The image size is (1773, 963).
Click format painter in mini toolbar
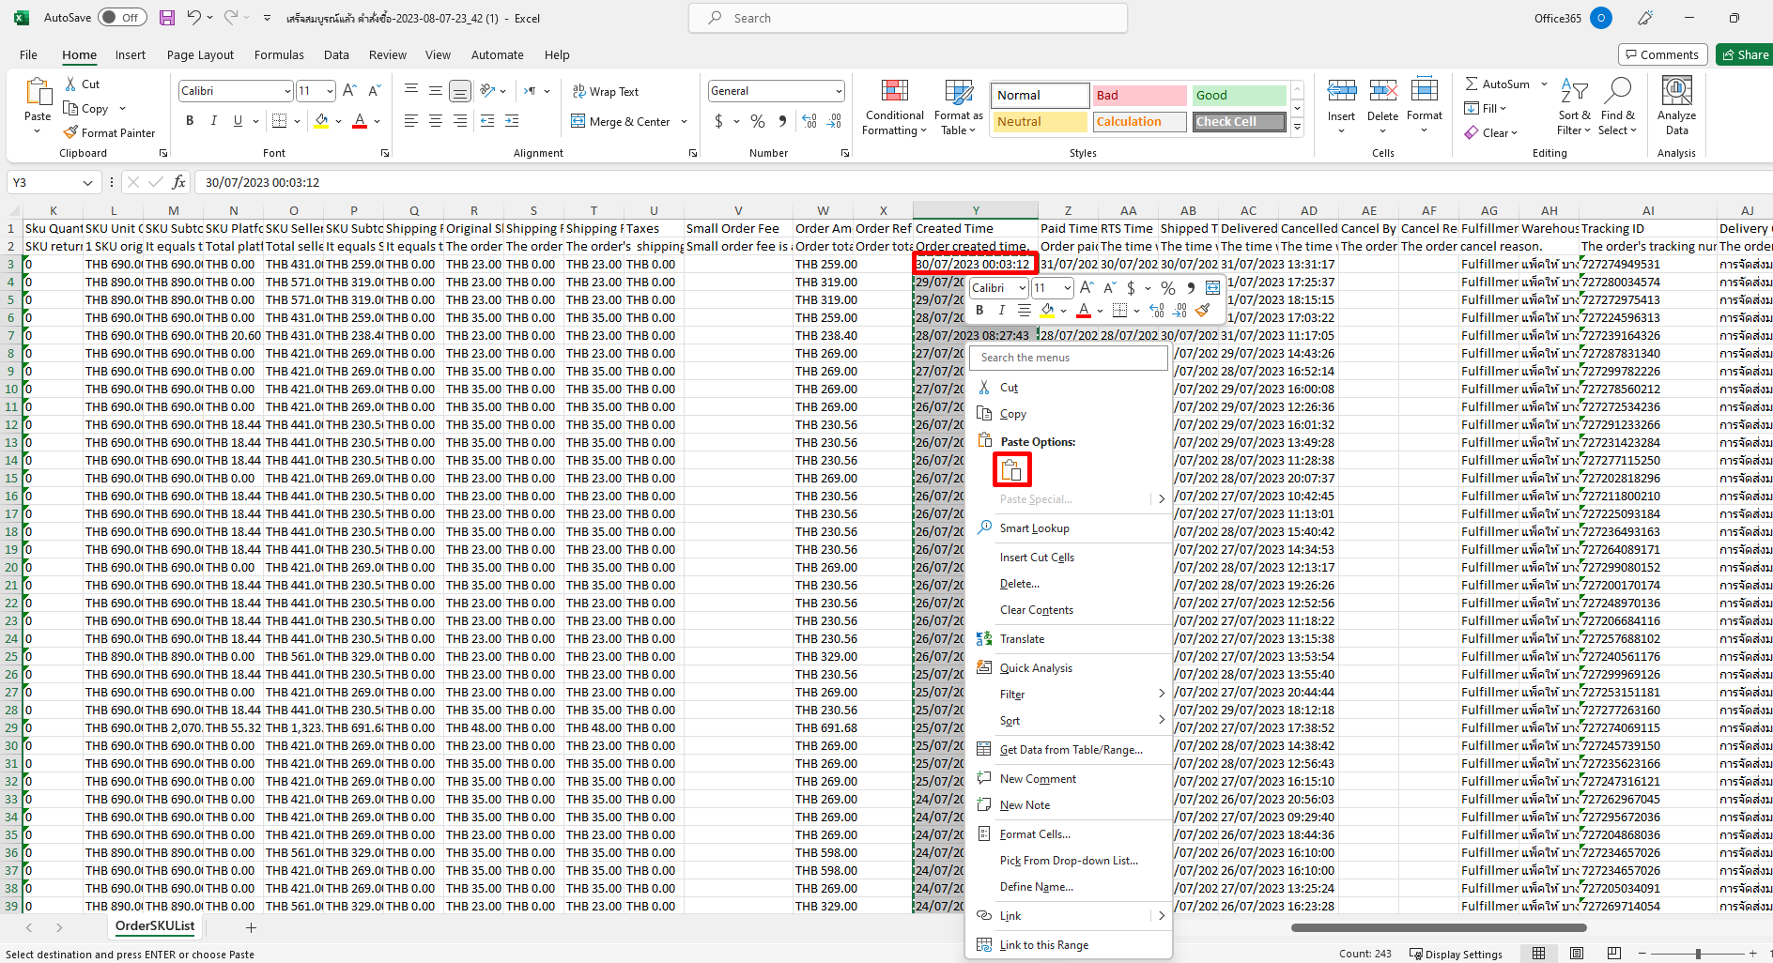pyautogui.click(x=1203, y=310)
